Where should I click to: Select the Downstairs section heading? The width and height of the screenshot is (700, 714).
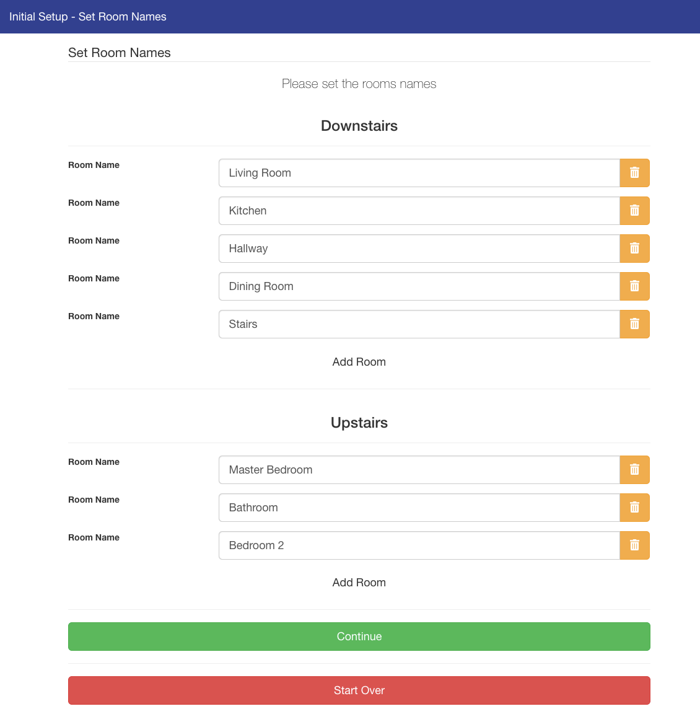point(359,126)
